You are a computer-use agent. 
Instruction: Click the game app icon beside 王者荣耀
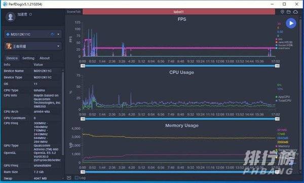(x=9, y=46)
